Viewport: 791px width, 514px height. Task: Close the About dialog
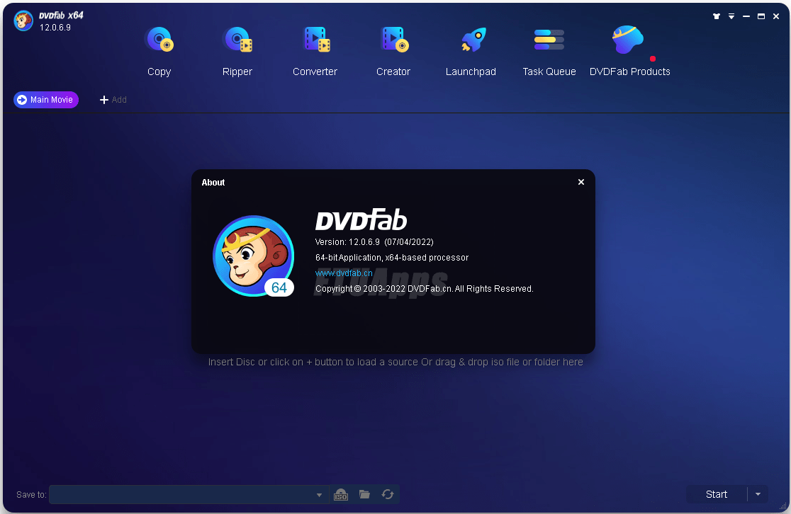pos(581,182)
